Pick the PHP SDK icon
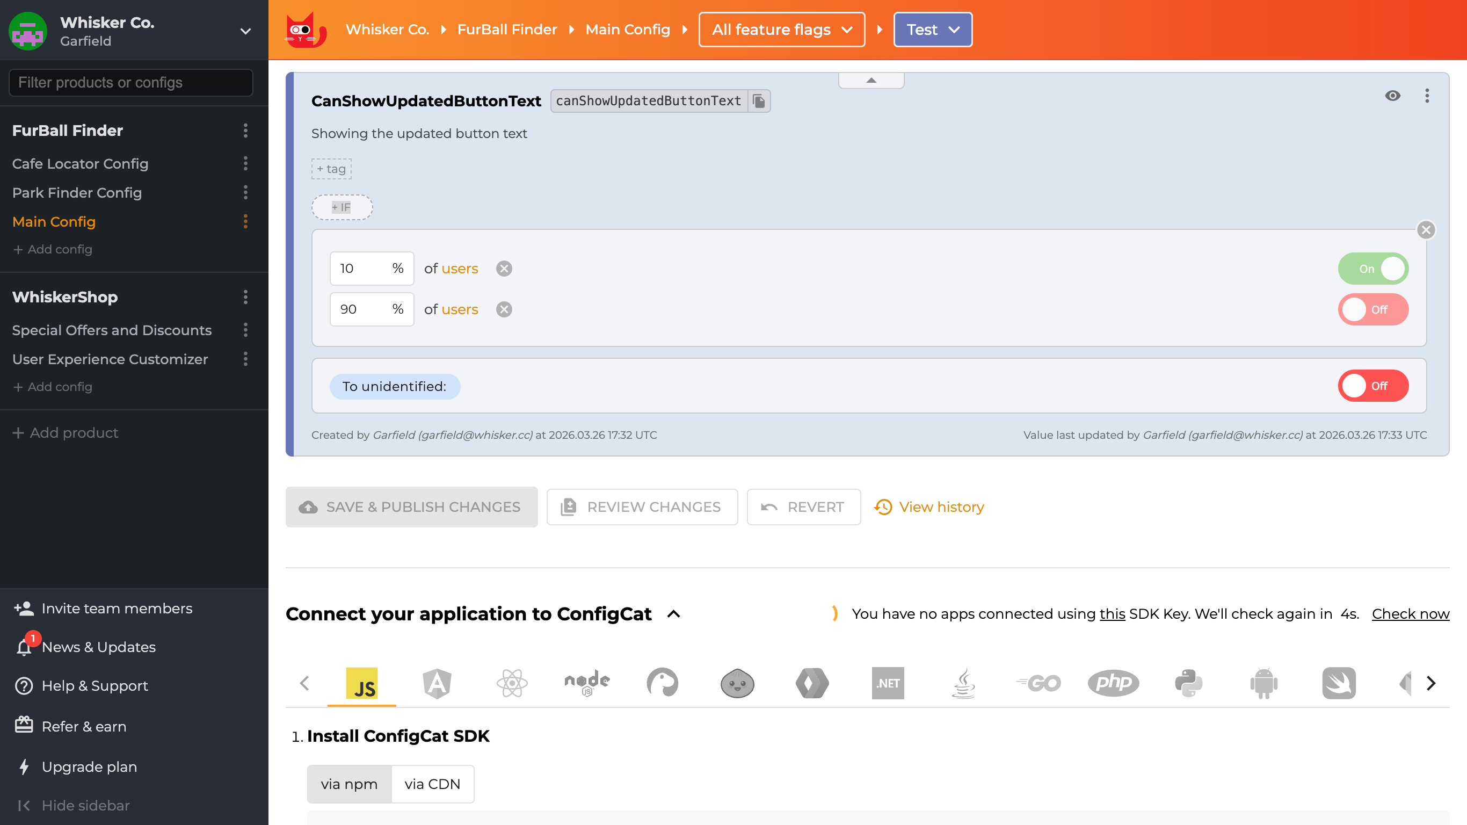 click(1113, 683)
